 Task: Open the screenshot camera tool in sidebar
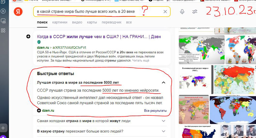(3, 21)
